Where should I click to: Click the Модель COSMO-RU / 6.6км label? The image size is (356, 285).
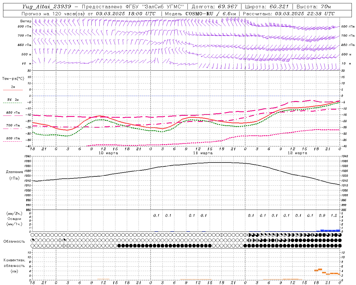[x=201, y=14]
